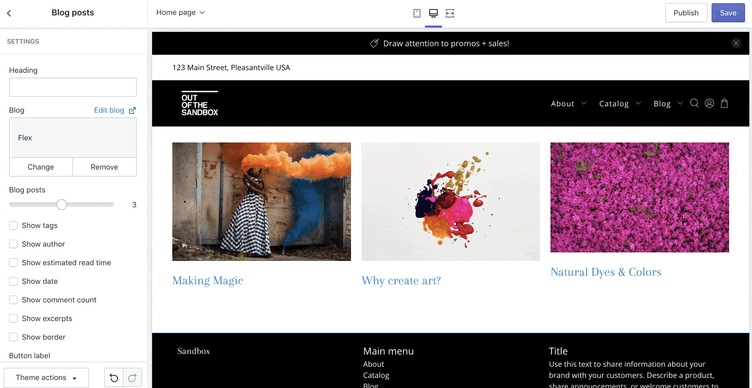Switch to mobile preview icon
This screenshot has width=752, height=388.
click(x=417, y=13)
